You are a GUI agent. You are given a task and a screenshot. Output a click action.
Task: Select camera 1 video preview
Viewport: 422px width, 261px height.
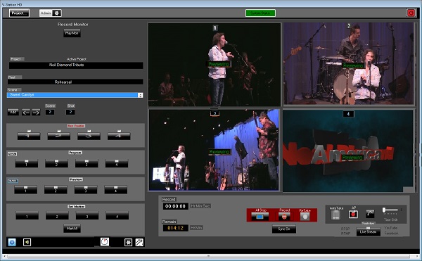coord(215,65)
